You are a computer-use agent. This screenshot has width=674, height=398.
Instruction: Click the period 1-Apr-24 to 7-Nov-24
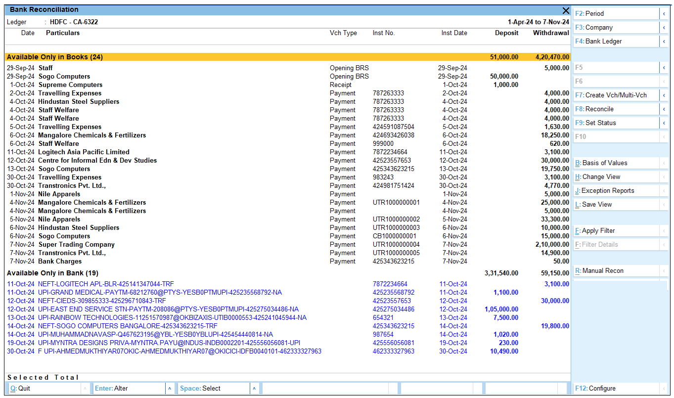click(x=539, y=22)
